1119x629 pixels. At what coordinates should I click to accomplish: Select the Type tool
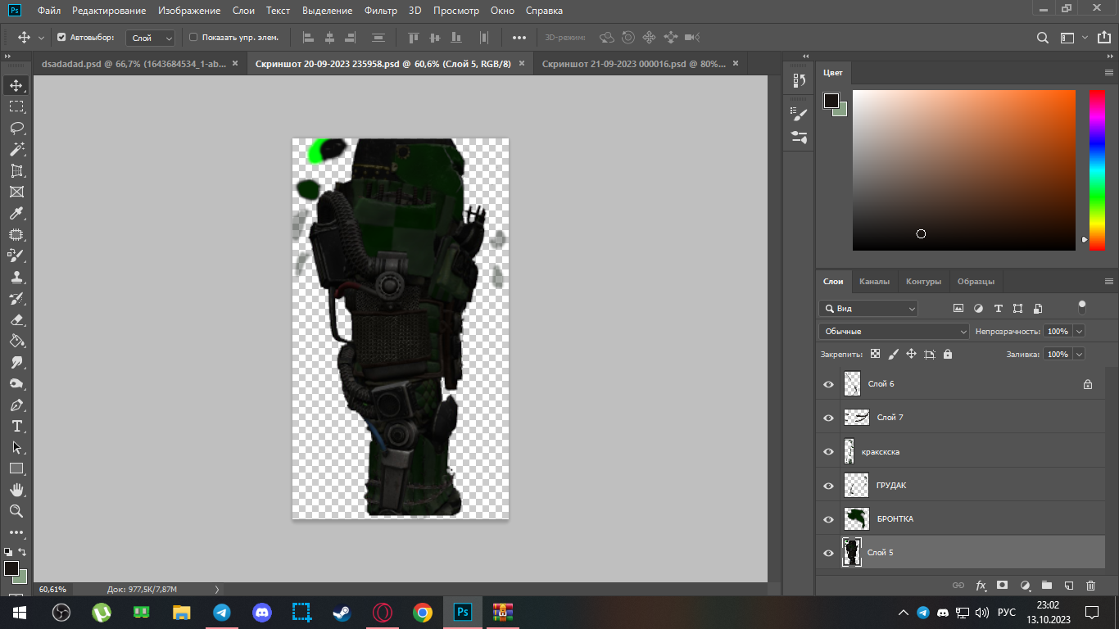pos(16,426)
